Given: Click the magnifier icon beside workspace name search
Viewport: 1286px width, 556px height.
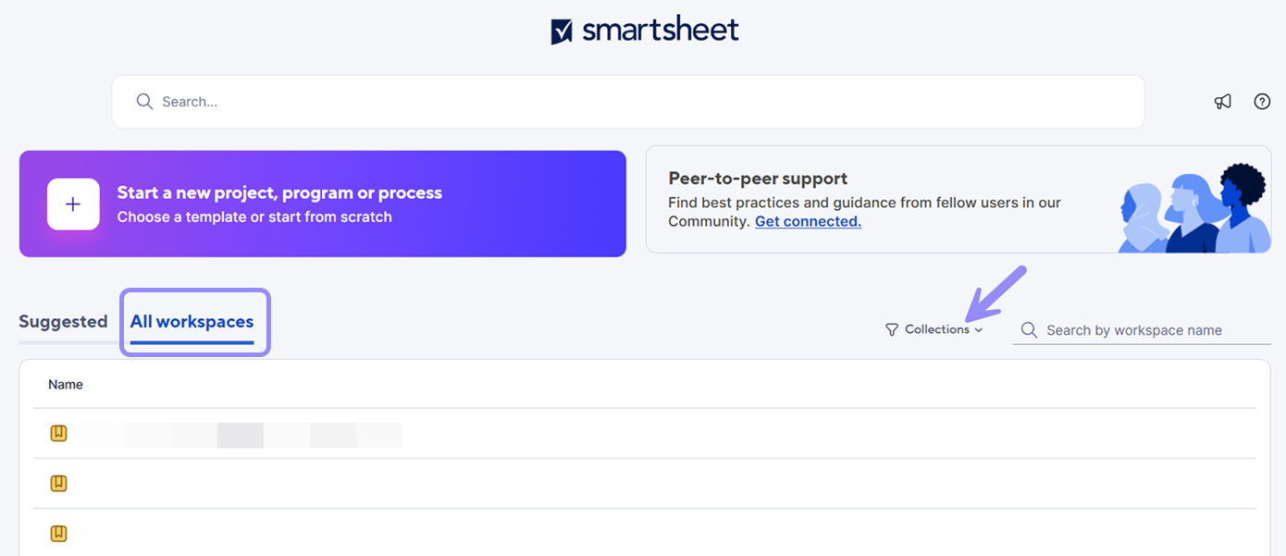Looking at the screenshot, I should click(1029, 330).
